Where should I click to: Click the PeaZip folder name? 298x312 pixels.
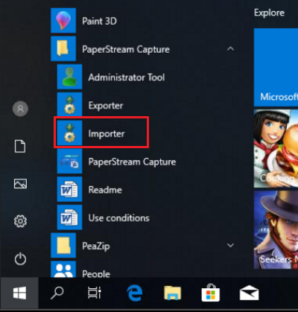[96, 246]
